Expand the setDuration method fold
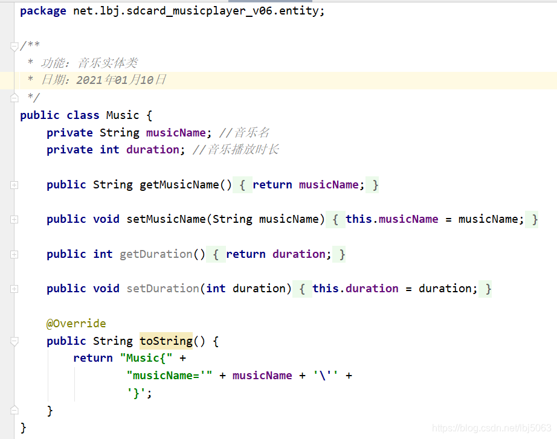 point(14,289)
